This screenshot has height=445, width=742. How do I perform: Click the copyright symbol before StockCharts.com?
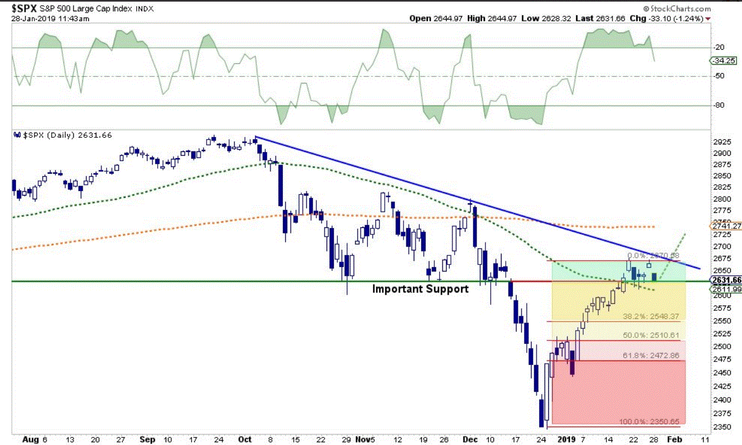[x=646, y=9]
